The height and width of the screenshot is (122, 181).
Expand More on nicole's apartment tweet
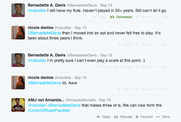click(x=163, y=45)
